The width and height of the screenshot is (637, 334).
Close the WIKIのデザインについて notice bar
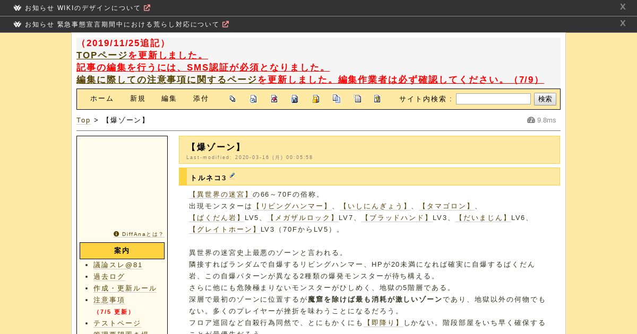pos(623,7)
